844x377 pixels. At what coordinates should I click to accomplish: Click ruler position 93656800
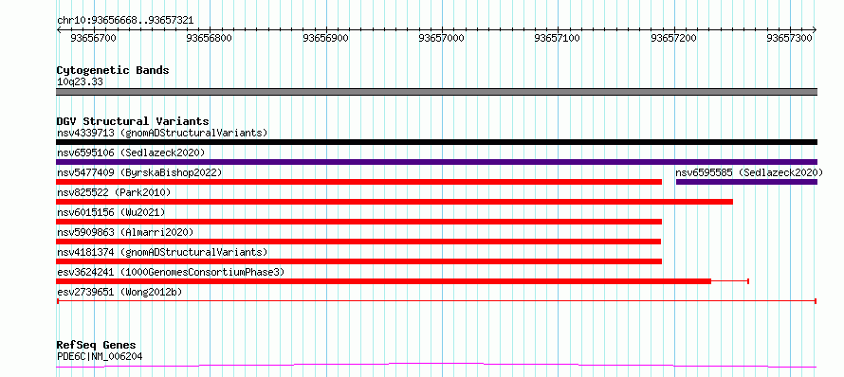pos(210,38)
